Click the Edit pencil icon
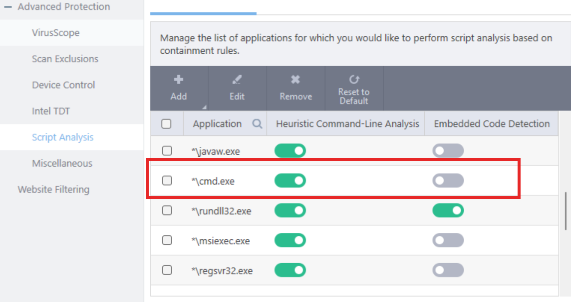The height and width of the screenshot is (302, 571). (237, 79)
